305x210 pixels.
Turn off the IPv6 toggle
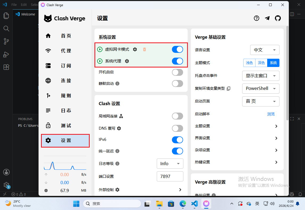(178, 140)
